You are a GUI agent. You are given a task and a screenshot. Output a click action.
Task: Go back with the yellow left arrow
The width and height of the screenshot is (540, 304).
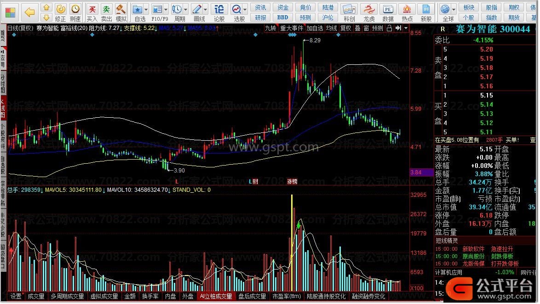pyautogui.click(x=29, y=12)
